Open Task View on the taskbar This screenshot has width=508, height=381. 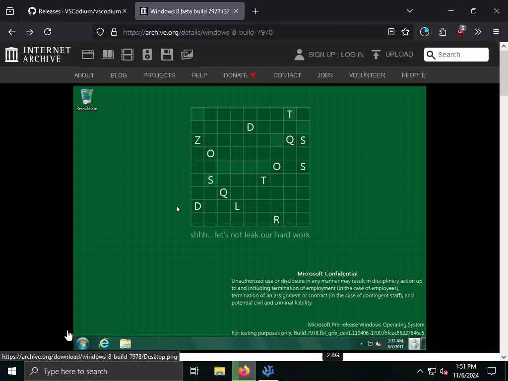pos(194,371)
